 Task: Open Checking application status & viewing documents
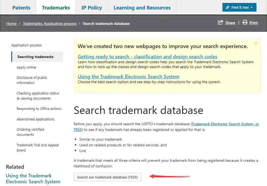tap(38, 96)
